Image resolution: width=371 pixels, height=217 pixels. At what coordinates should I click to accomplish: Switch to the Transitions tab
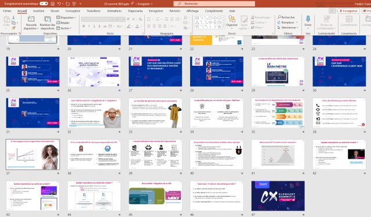click(x=93, y=11)
